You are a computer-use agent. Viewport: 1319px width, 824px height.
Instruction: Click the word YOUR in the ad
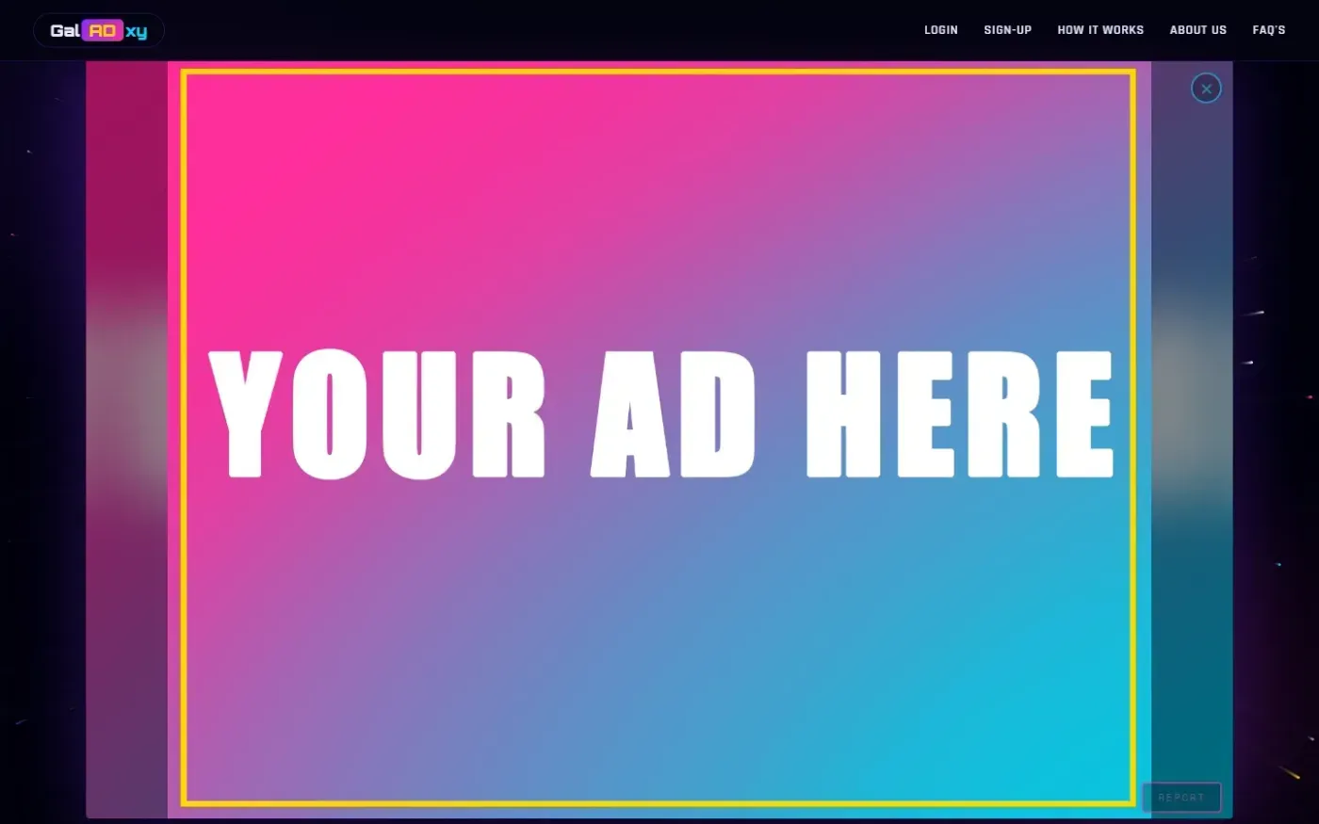pyautogui.click(x=376, y=414)
